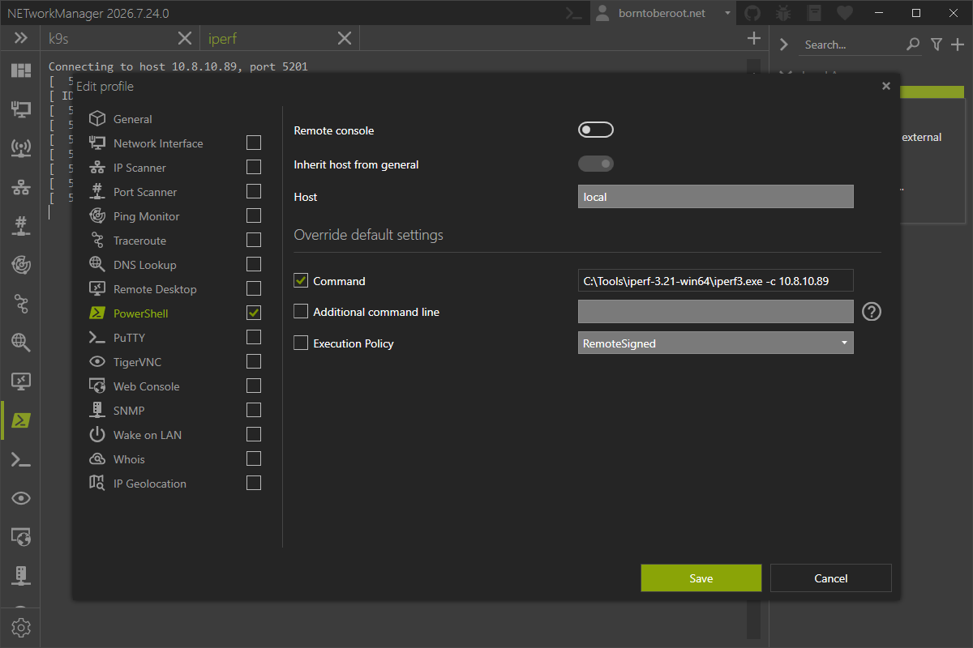Viewport: 973px width, 648px height.
Task: Open settings gear in main sidebar
Action: click(x=20, y=628)
